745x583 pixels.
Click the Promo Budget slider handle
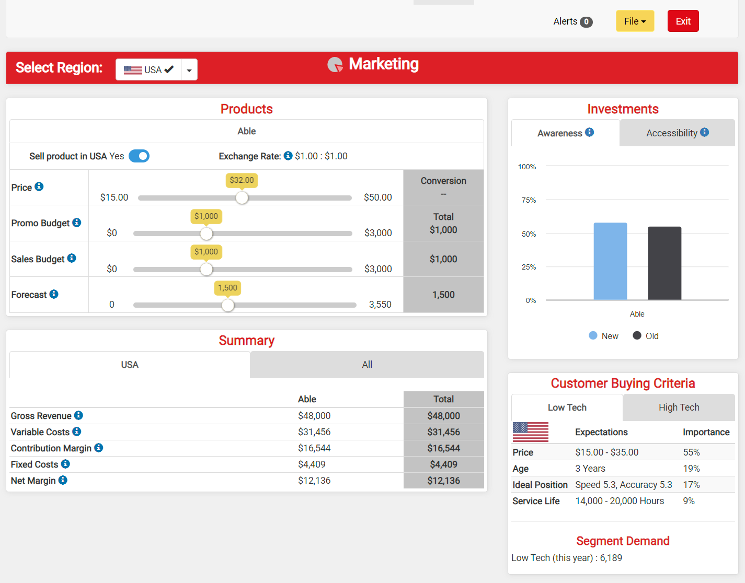pos(207,234)
